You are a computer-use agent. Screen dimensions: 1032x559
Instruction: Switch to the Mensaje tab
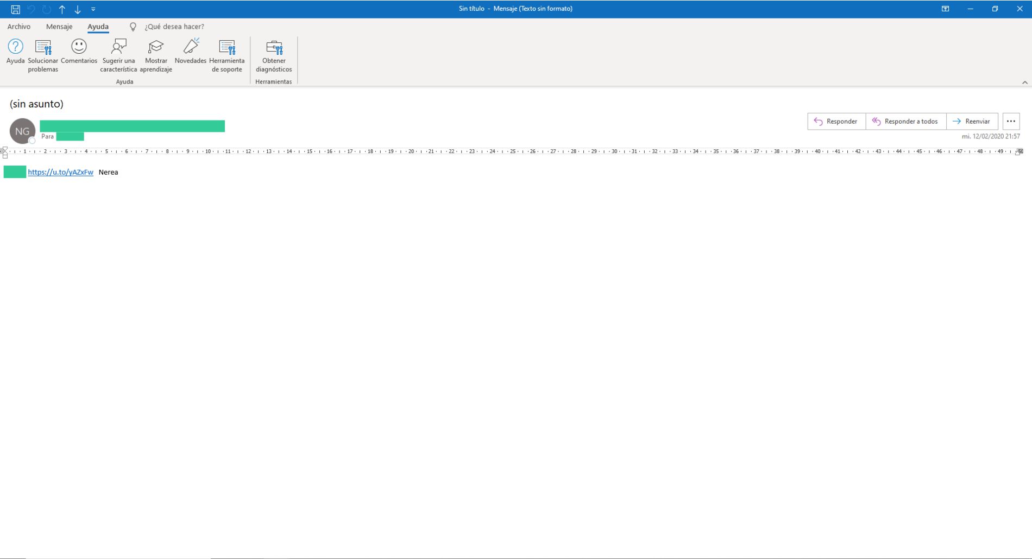[59, 27]
